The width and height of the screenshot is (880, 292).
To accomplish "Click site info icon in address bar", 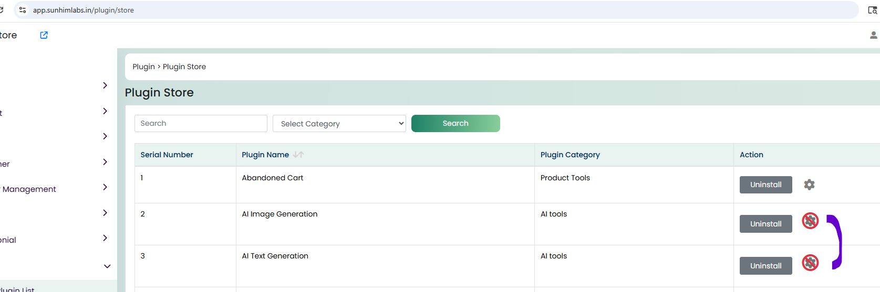I will [23, 10].
